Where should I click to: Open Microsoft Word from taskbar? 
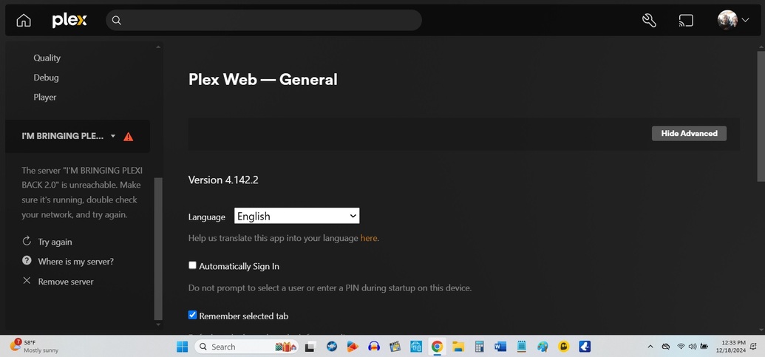click(x=500, y=347)
